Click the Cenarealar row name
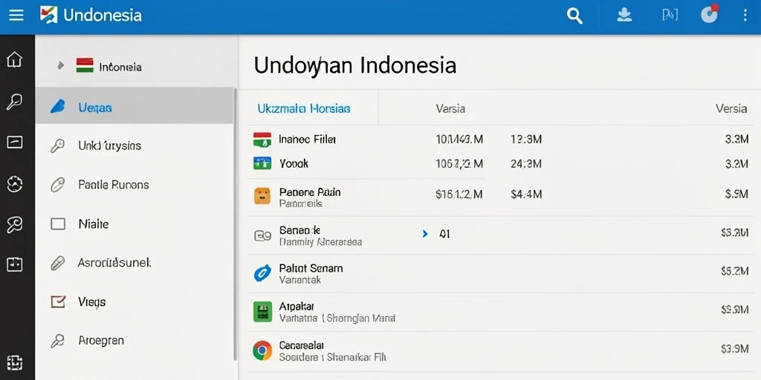 point(302,345)
